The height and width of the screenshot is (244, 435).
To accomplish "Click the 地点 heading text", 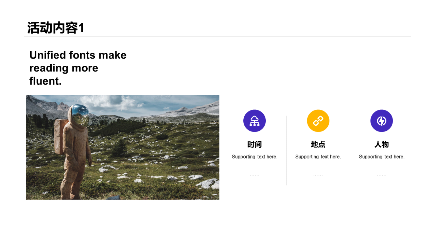I will (318, 145).
